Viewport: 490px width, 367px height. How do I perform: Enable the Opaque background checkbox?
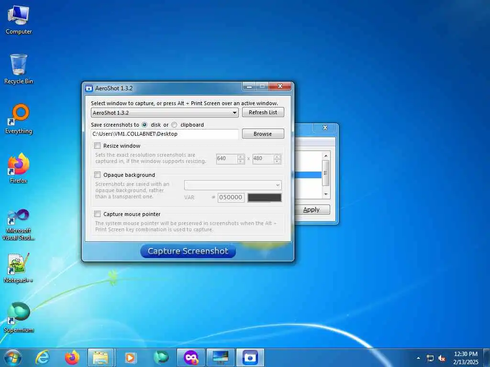[x=98, y=175]
